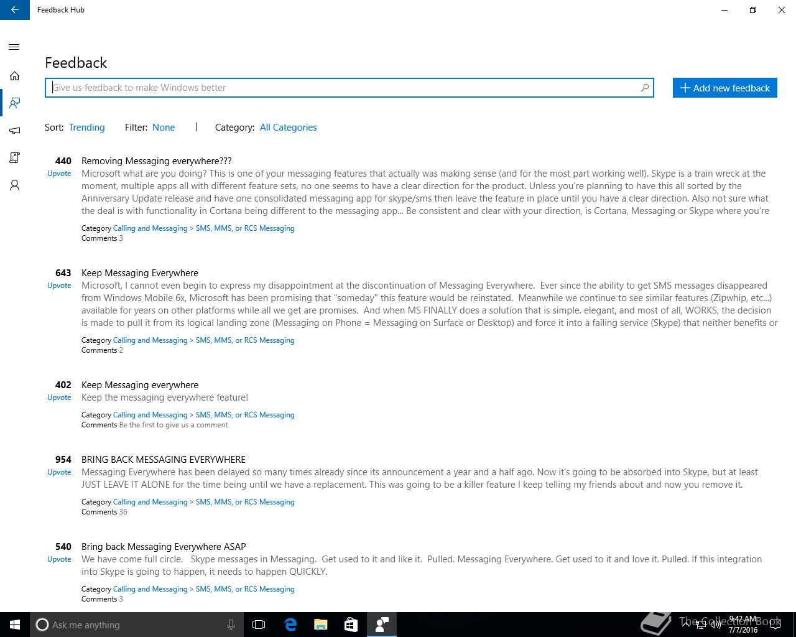Viewport: 796px width, 637px height.
Task: Open Announcements megaphone icon in sidebar
Action: (x=14, y=131)
